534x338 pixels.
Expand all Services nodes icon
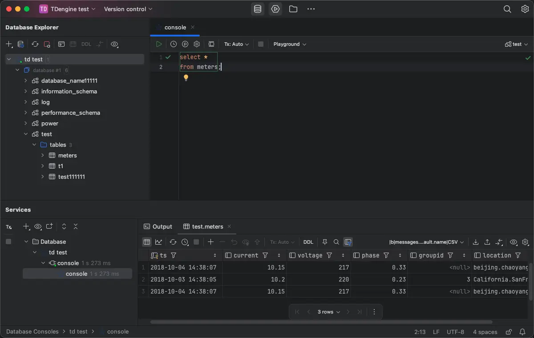[64, 226]
